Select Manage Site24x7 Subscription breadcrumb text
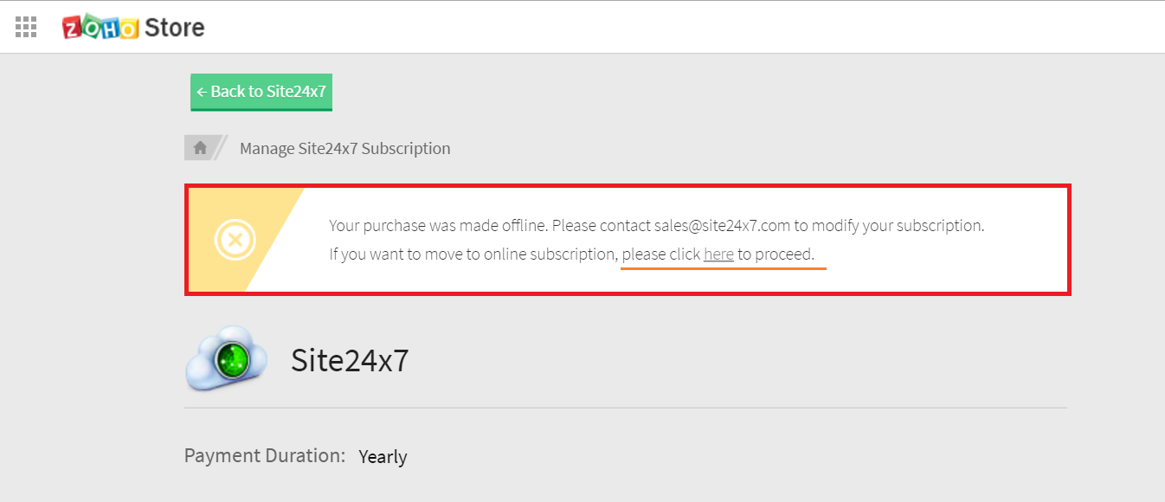The width and height of the screenshot is (1165, 502). pyautogui.click(x=344, y=148)
